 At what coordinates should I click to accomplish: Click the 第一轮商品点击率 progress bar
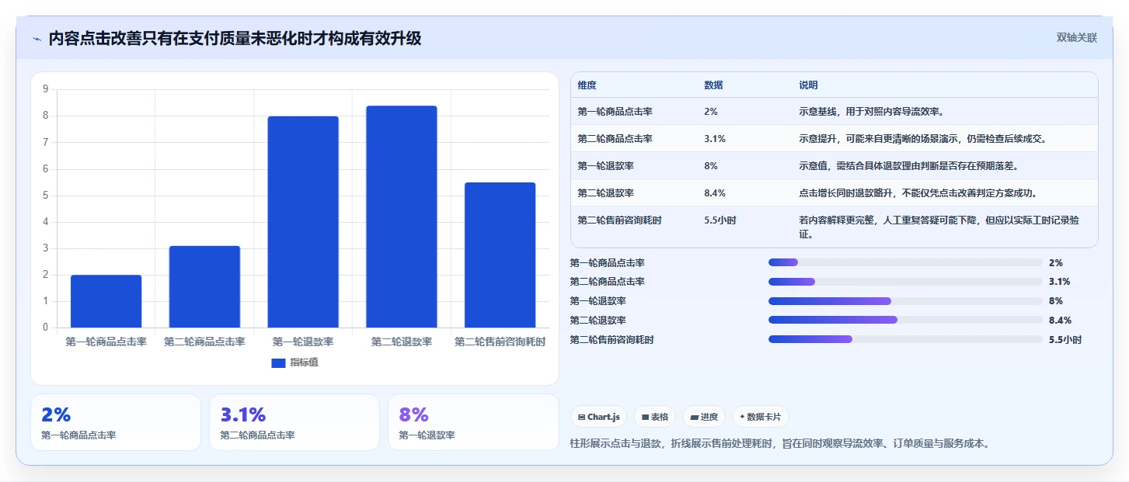(x=905, y=262)
